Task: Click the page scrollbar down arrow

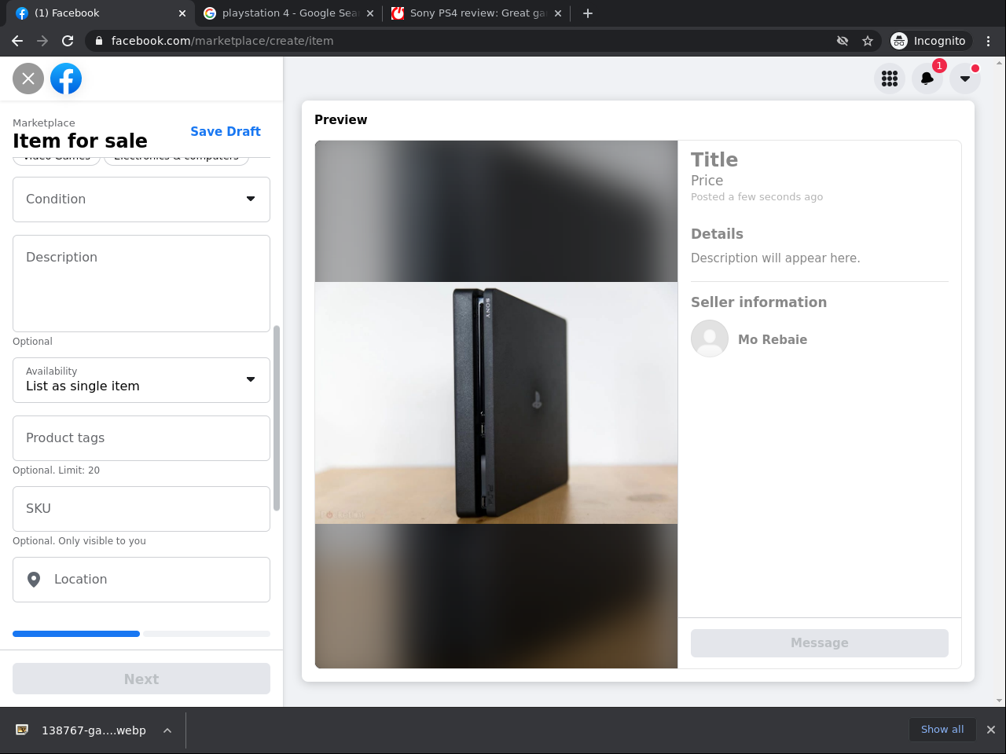Action: [x=1000, y=701]
